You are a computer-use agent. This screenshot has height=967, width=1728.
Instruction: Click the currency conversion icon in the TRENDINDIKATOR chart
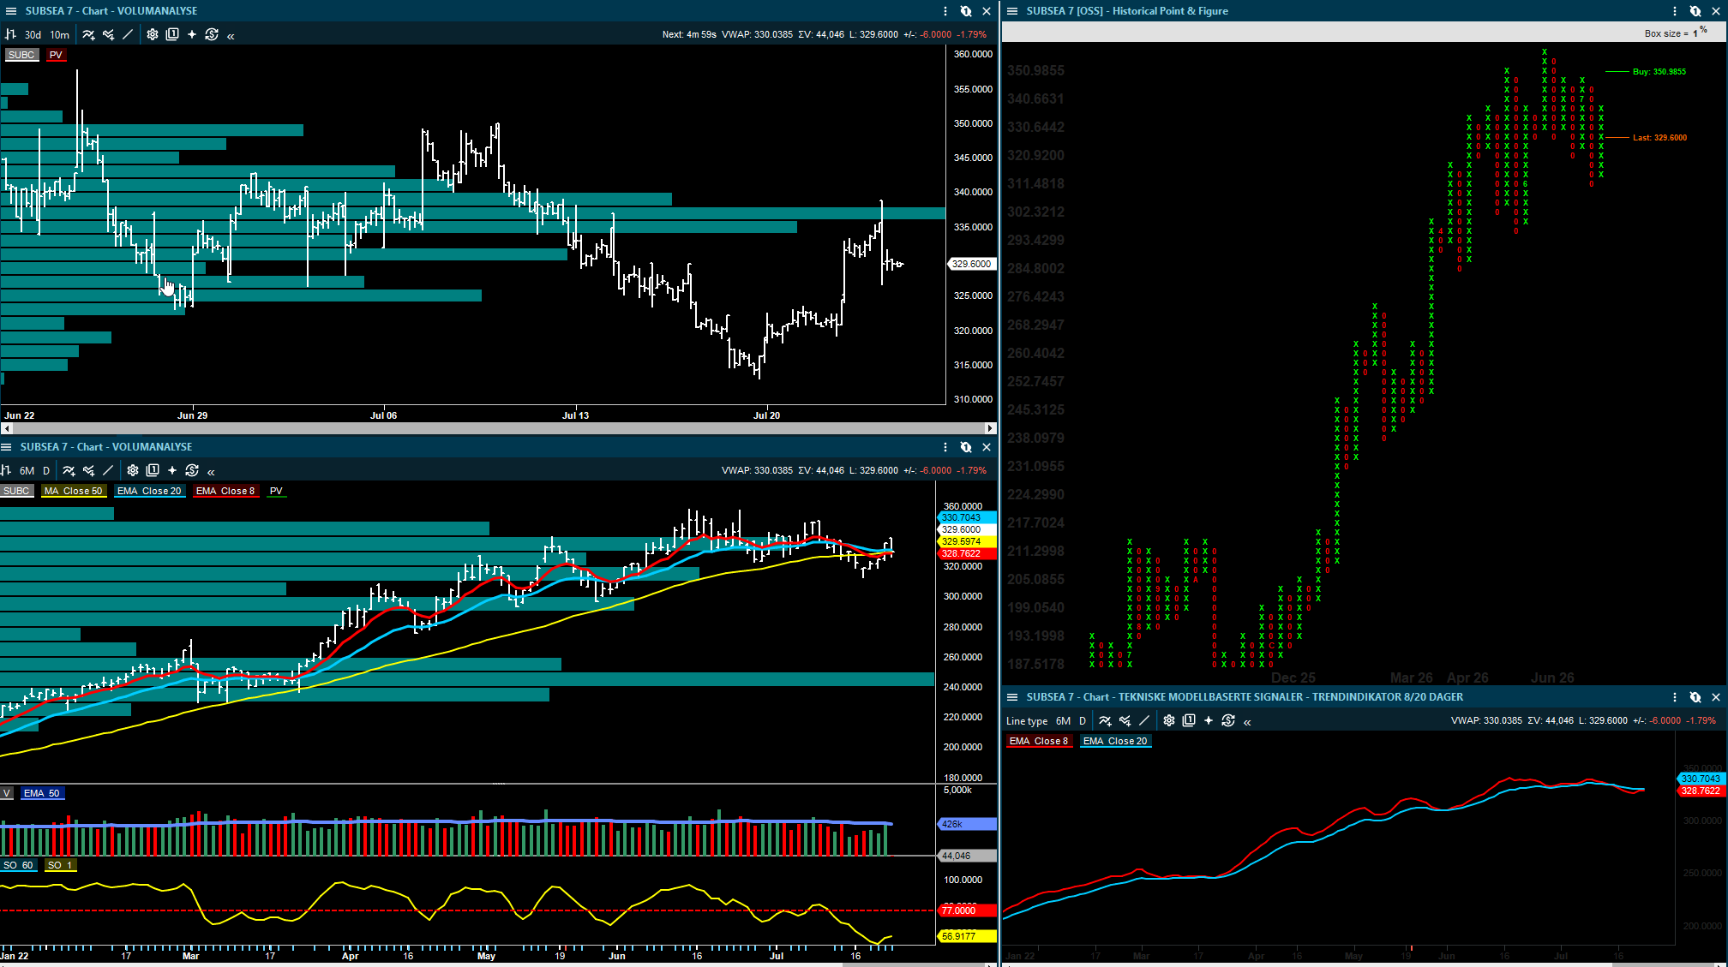click(1227, 720)
